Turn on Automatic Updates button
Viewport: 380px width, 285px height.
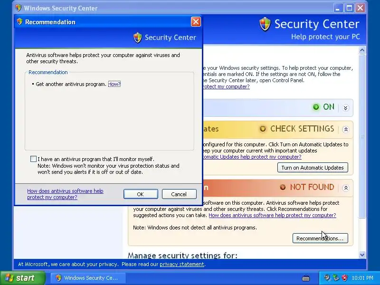pyautogui.click(x=313, y=168)
